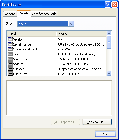The height and width of the screenshot is (140, 119).
Task: Click the field list scroll up arrow
Action: click(x=109, y=34)
